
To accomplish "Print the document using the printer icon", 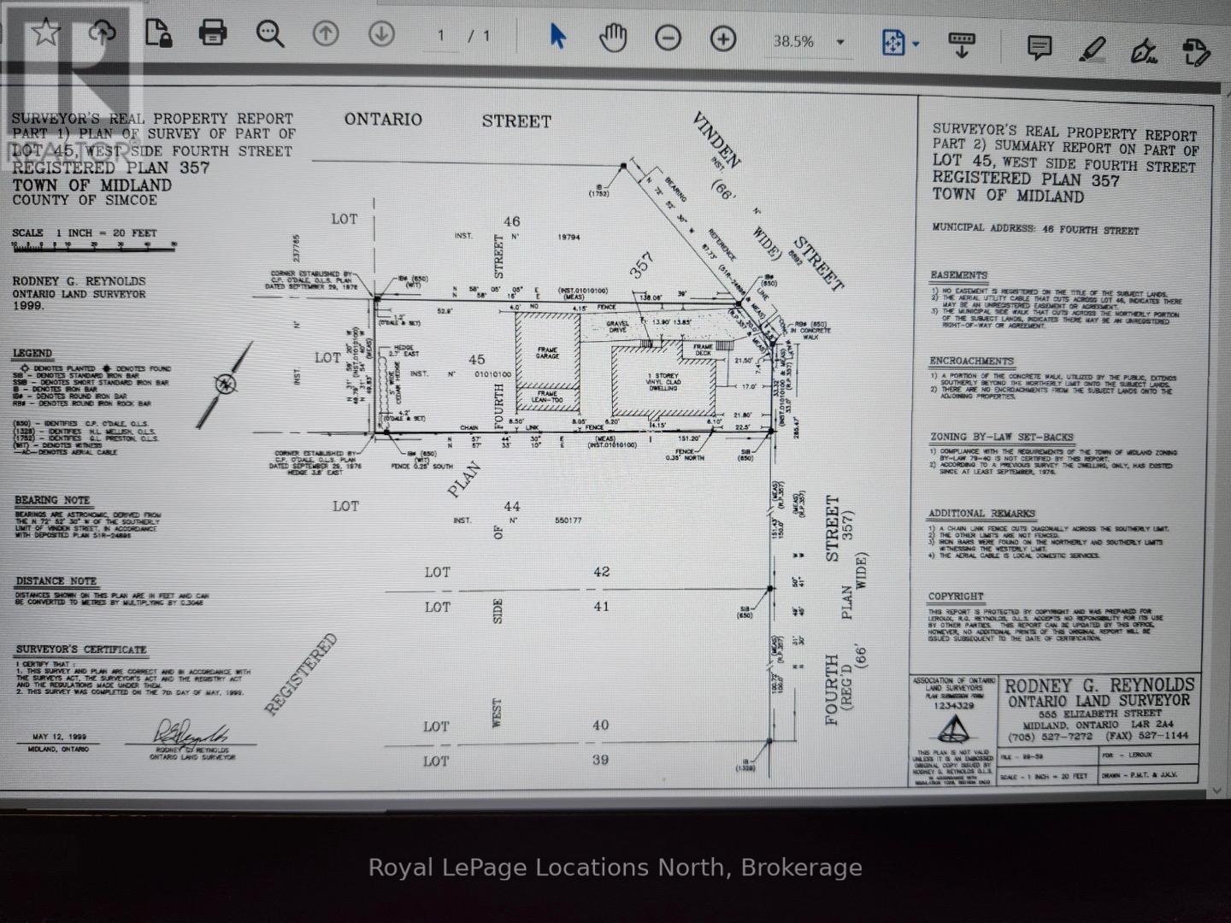I will point(213,33).
